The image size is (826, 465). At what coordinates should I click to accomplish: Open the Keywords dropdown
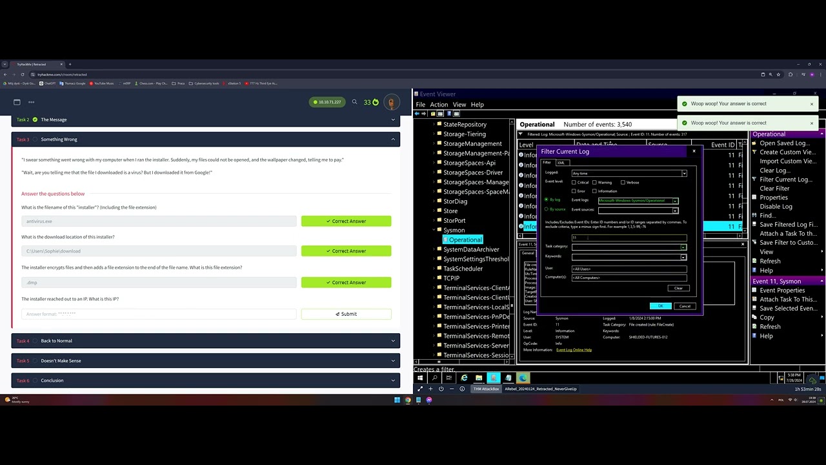click(x=683, y=257)
